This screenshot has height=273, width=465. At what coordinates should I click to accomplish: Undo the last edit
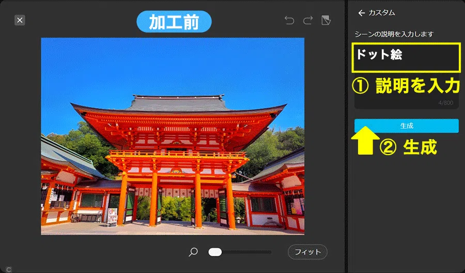point(289,20)
